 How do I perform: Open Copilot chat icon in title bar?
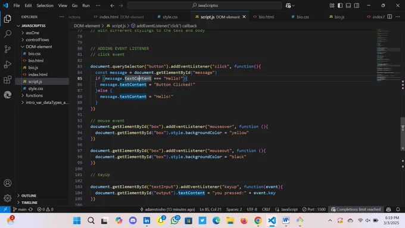[288, 5]
